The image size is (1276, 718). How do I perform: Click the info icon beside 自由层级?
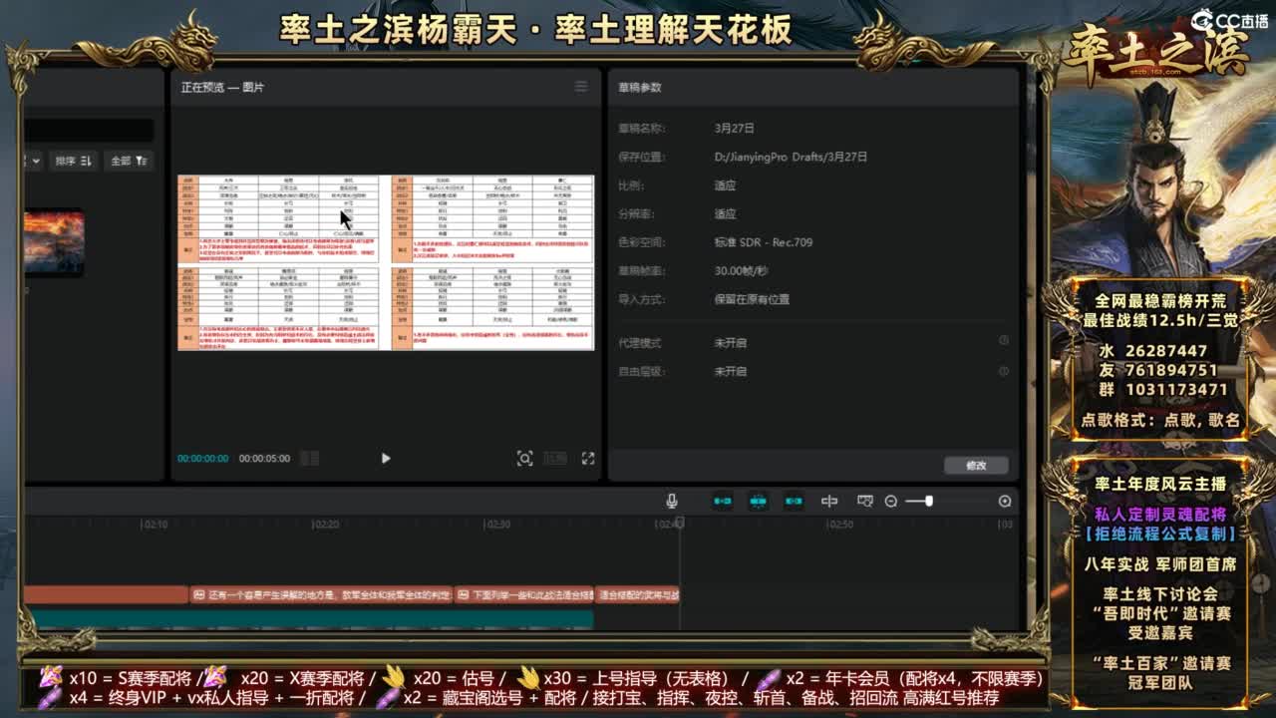click(x=1004, y=371)
